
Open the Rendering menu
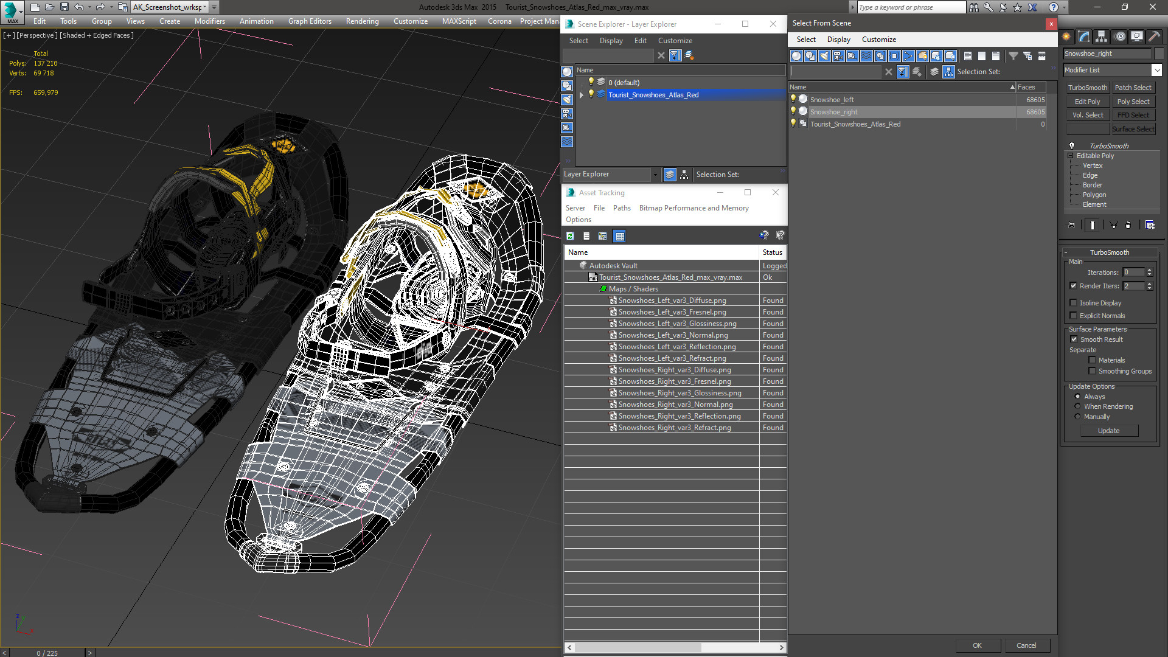[362, 21]
